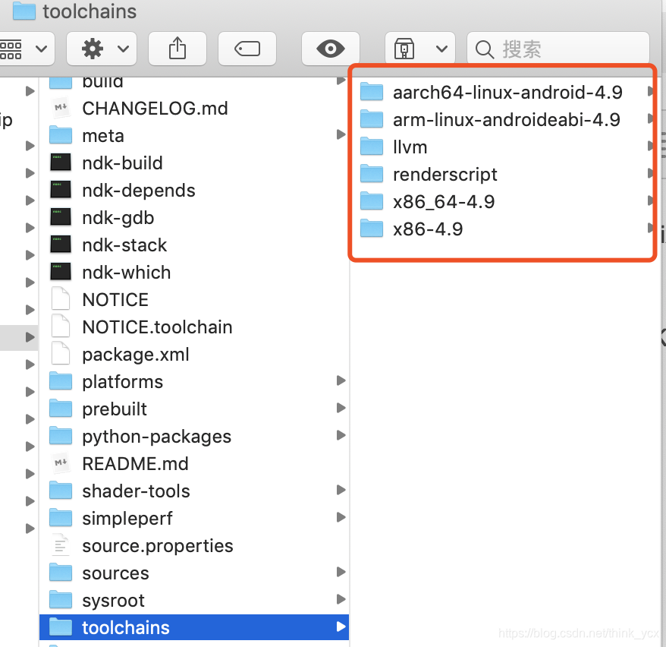Click the x86-4.9 folder icon
This screenshot has height=647, width=666.
click(x=372, y=229)
